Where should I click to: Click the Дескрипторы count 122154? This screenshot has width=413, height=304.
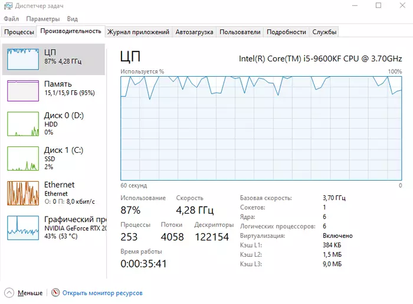(x=212, y=237)
